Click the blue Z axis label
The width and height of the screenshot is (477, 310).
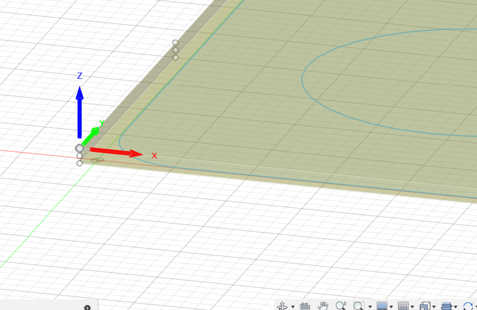[x=80, y=75]
